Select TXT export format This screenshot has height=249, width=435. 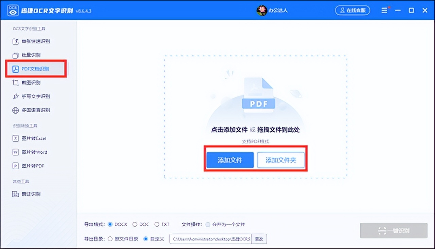coord(157,225)
